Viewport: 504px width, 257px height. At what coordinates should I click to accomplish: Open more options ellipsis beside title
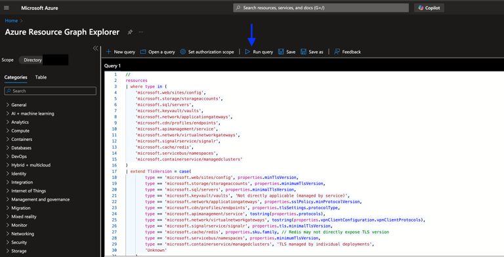coord(141,32)
